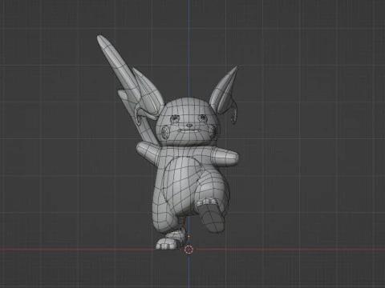Select the character's raised foot

click(211, 215)
